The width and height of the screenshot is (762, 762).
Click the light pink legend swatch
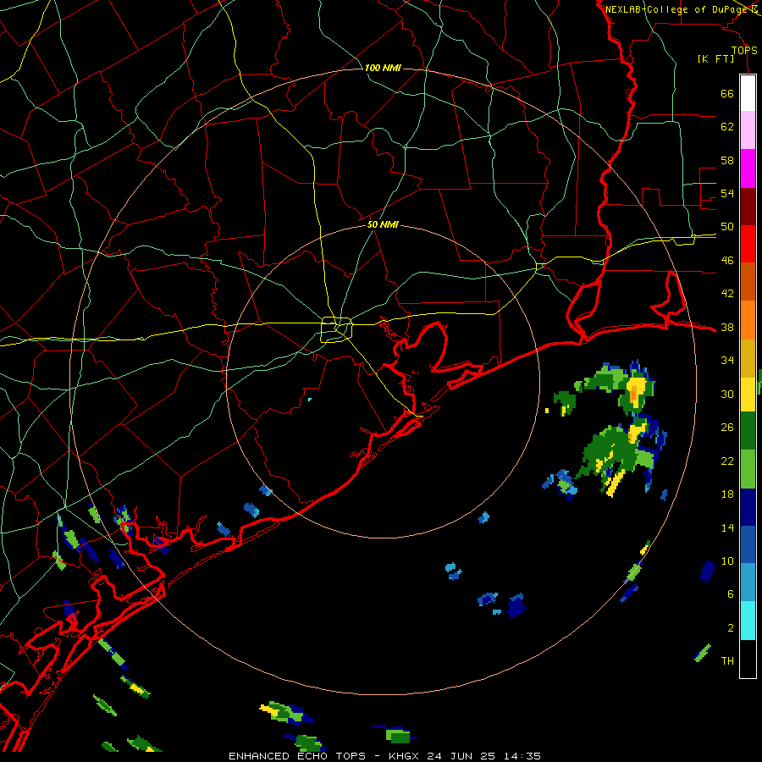748,130
